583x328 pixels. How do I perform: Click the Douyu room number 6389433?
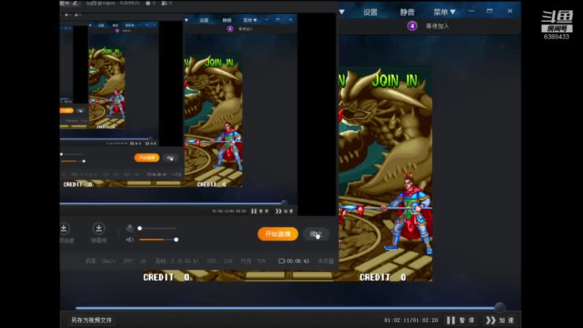click(x=556, y=37)
